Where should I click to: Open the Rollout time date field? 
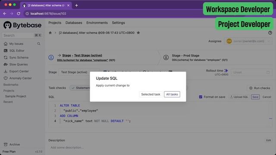[x=251, y=72]
